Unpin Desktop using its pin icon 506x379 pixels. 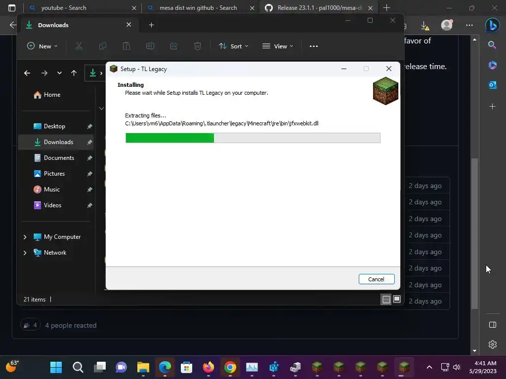point(90,126)
